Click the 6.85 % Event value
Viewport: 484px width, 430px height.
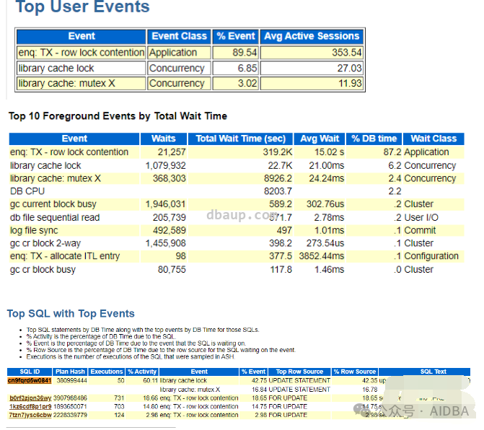tap(247, 69)
